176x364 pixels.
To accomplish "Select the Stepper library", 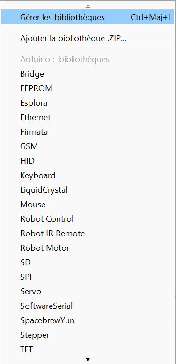I will tap(88, 335).
